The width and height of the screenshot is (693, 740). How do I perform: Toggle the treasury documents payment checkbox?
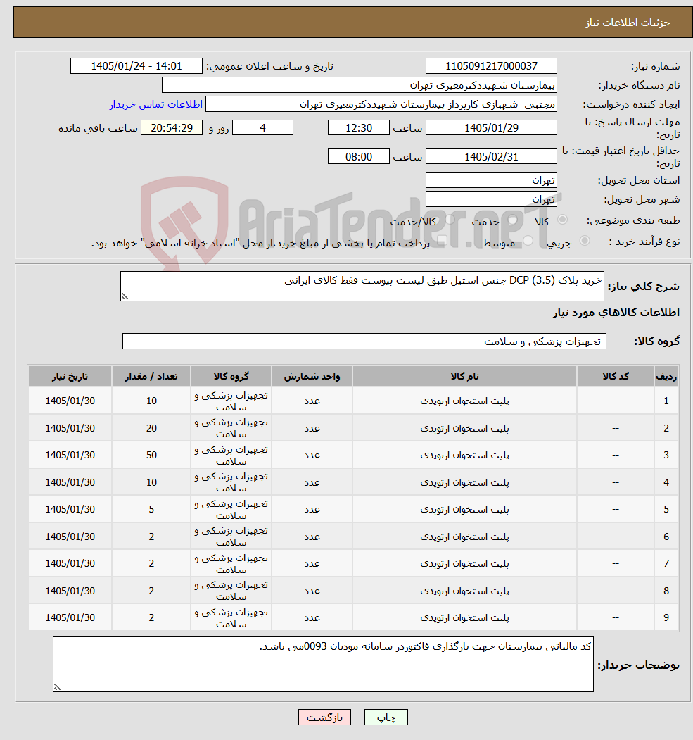(442, 242)
